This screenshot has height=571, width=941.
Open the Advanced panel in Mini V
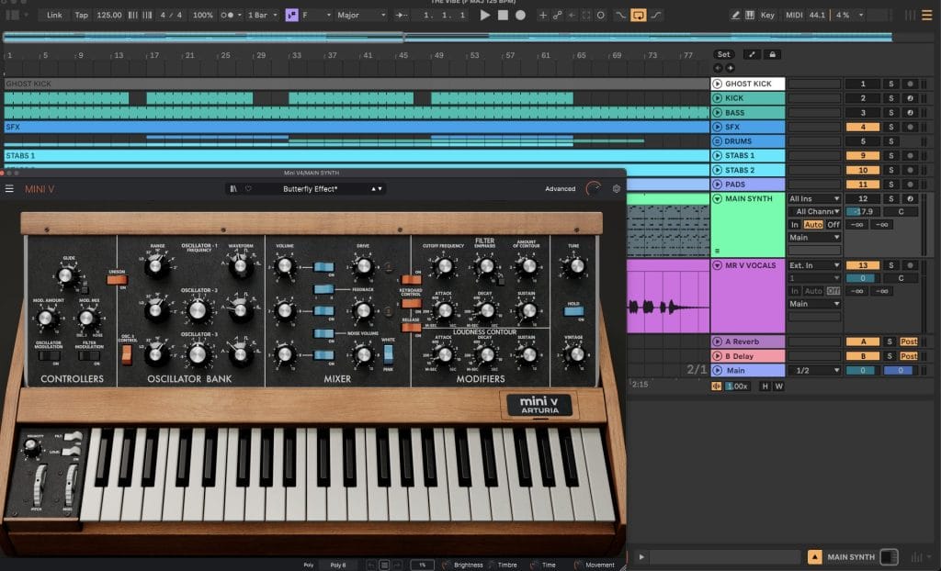(560, 188)
